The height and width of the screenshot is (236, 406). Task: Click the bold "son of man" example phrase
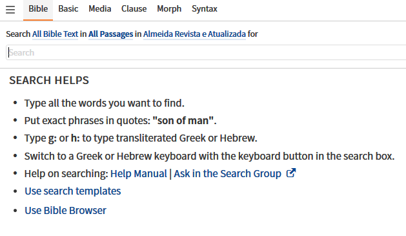click(x=183, y=121)
